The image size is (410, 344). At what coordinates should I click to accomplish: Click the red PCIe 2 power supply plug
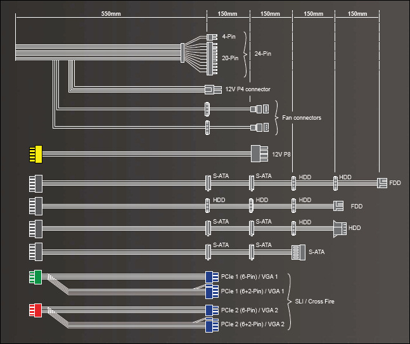[x=35, y=310]
